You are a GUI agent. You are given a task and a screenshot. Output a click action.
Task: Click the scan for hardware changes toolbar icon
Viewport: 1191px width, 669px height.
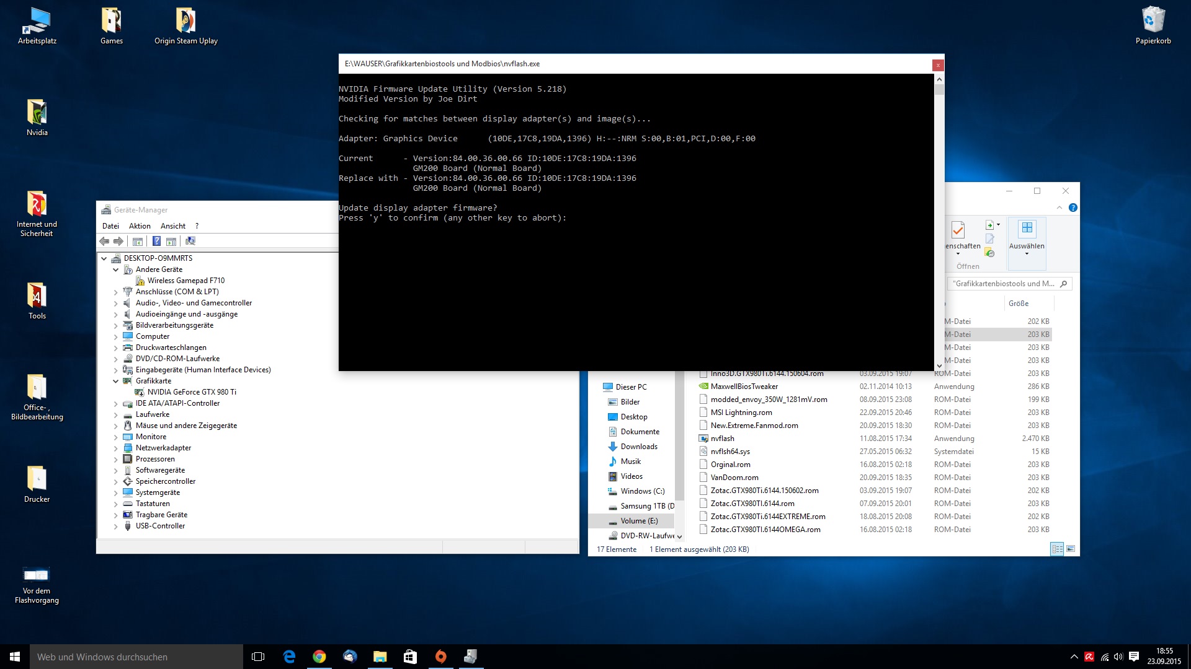pyautogui.click(x=190, y=241)
